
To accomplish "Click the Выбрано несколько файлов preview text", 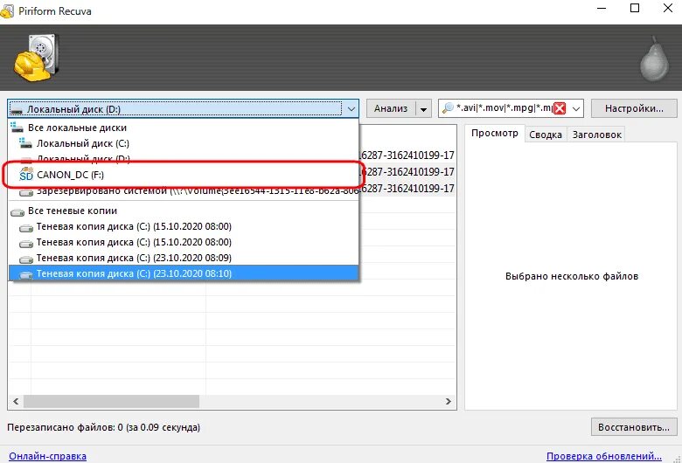I will [x=572, y=276].
